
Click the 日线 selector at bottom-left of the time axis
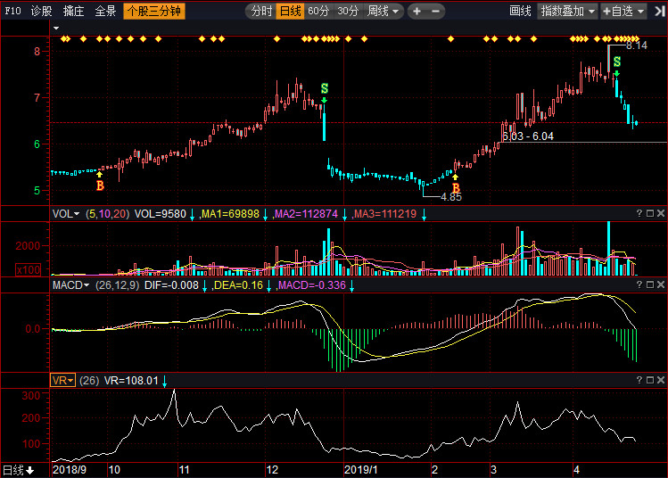(18, 470)
